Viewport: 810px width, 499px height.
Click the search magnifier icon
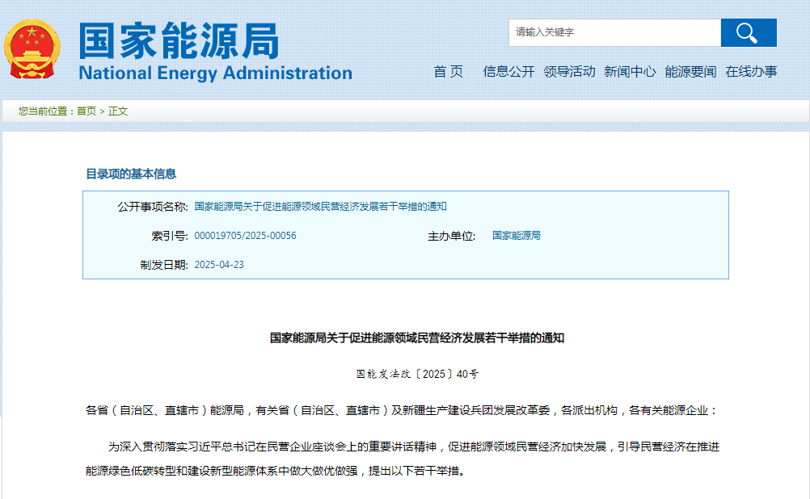pos(748,32)
